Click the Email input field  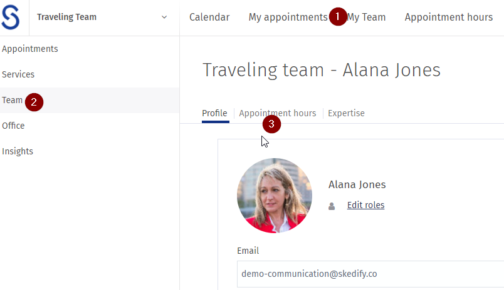coord(370,274)
